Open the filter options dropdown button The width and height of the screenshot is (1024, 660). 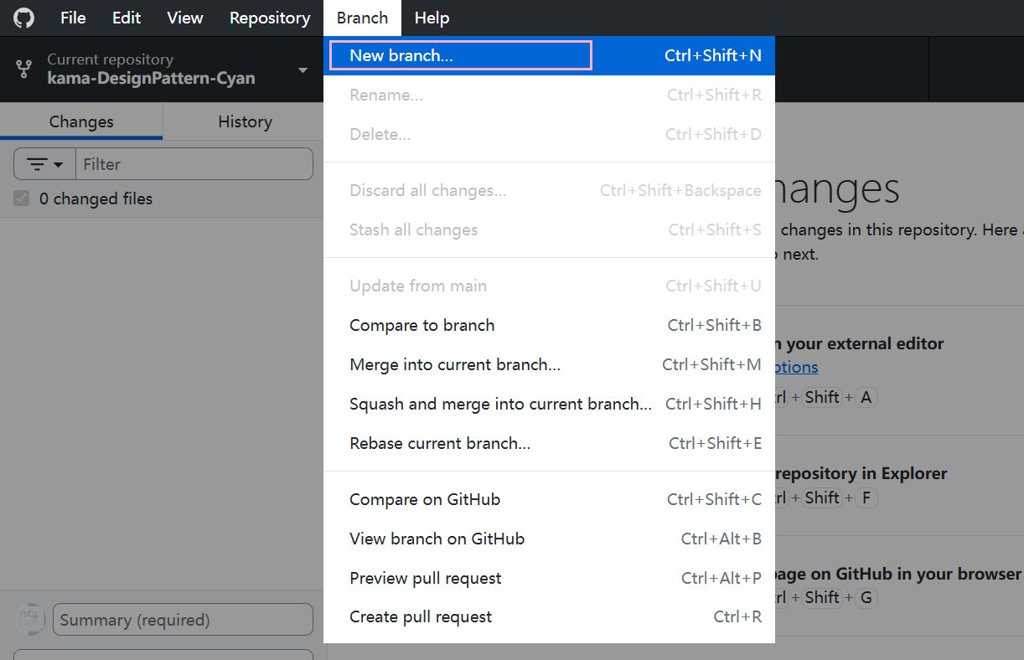coord(45,164)
